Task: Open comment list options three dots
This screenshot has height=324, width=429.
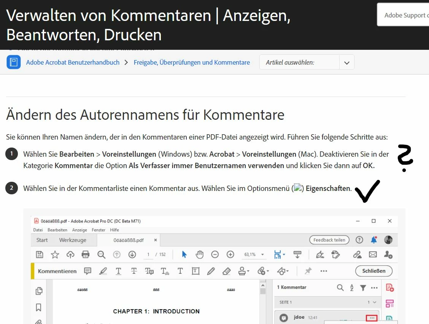Action: point(374,287)
